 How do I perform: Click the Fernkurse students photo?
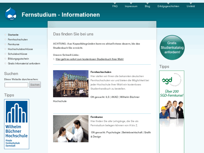[x=71, y=129]
